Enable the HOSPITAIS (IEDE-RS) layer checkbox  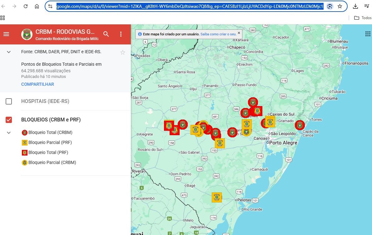click(9, 101)
